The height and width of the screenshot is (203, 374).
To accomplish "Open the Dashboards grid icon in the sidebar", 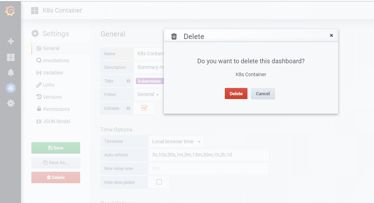I will [x=11, y=57].
